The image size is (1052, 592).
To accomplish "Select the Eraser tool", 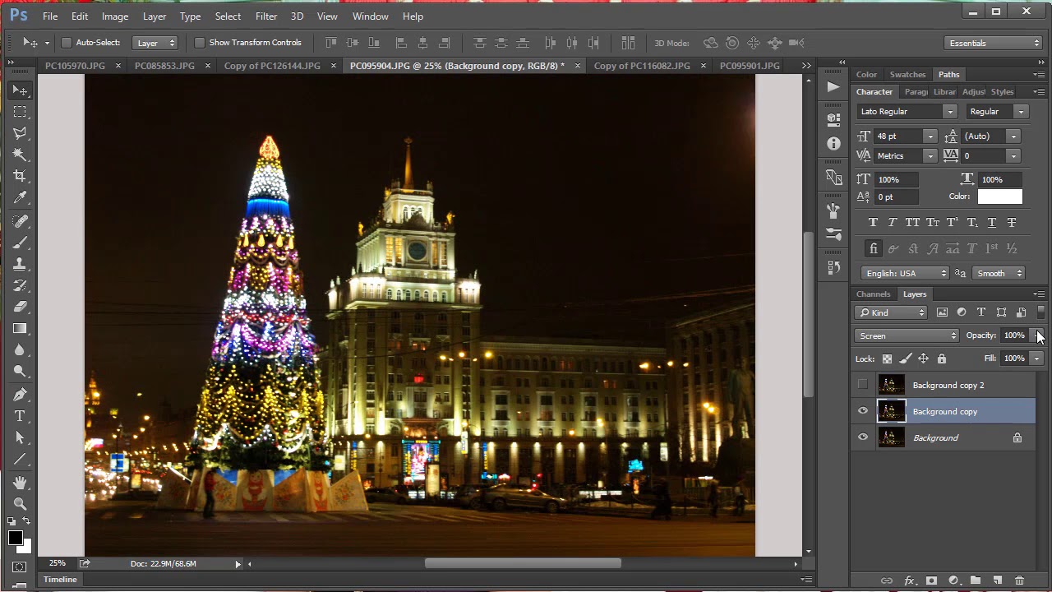I will 21,308.
